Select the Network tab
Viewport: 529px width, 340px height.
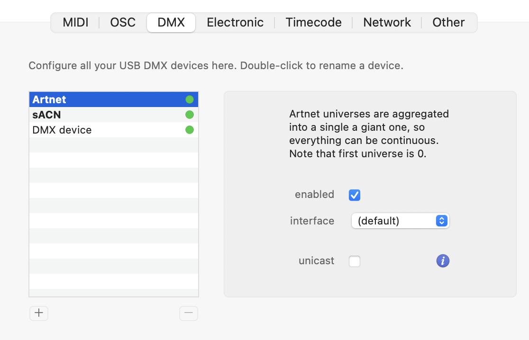pyautogui.click(x=387, y=22)
